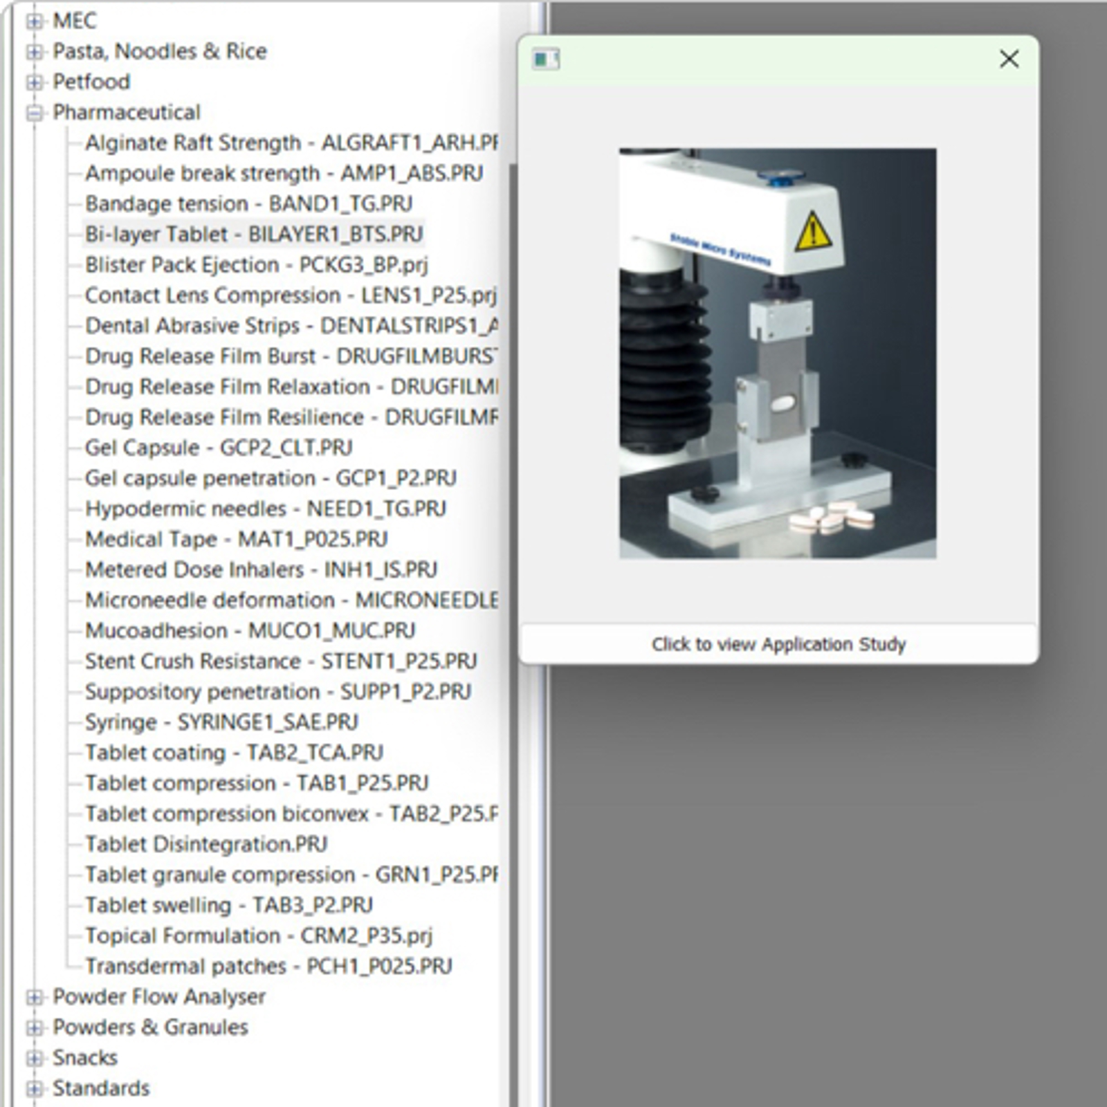Click the texture analyser preview image
Screen dimensions: 1107x1107
(778, 353)
